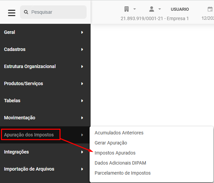Choose Acumulados Anteriores from submenu
The width and height of the screenshot is (214, 183).
(x=119, y=133)
